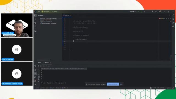Run MainKt with the play icon
The width and height of the screenshot is (176, 99).
[x=138, y=12]
